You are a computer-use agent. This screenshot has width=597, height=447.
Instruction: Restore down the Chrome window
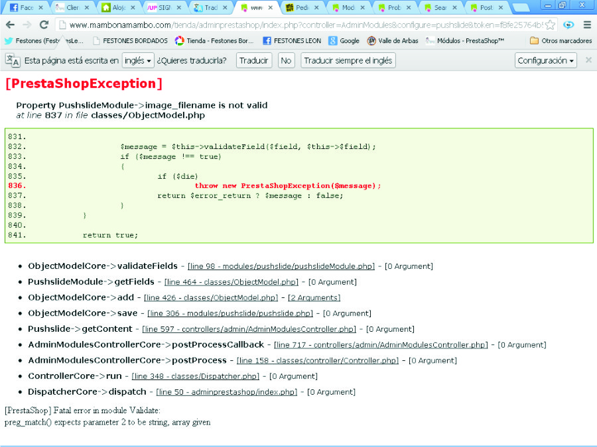(563, 5)
